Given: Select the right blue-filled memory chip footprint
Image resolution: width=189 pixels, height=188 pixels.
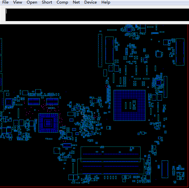Looking at the screenshot, I should 52,101.
